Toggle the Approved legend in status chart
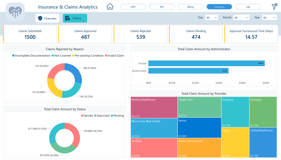281x160 pixels. 102,116
